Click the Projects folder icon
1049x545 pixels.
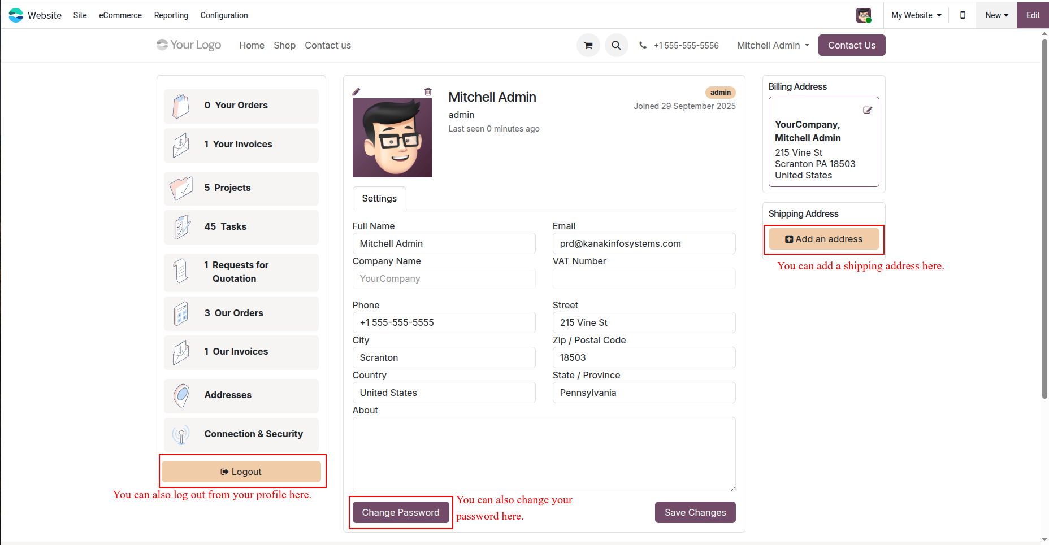181,188
